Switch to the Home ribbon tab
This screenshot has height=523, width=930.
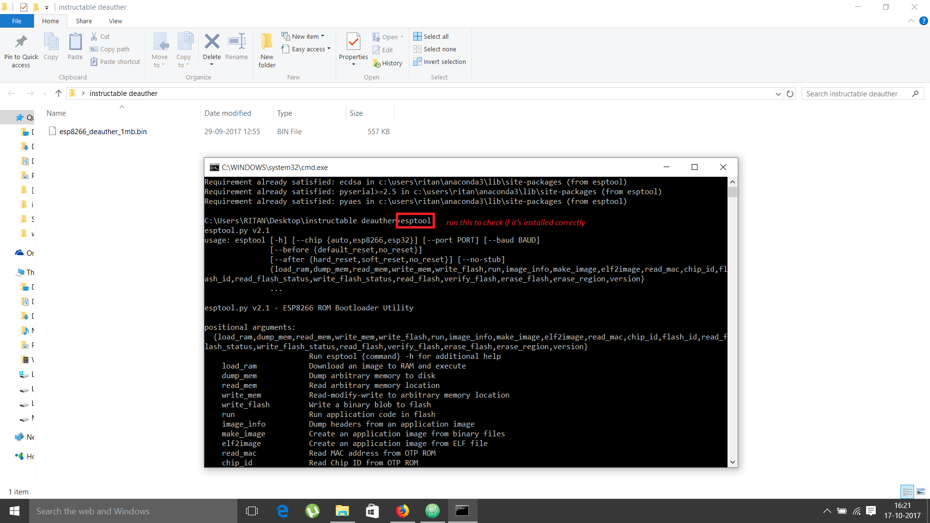[x=50, y=21]
